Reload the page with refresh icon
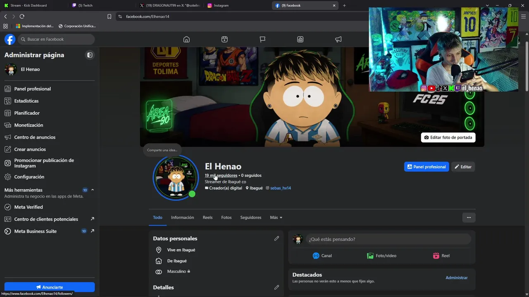Image resolution: width=529 pixels, height=297 pixels. 22,16
